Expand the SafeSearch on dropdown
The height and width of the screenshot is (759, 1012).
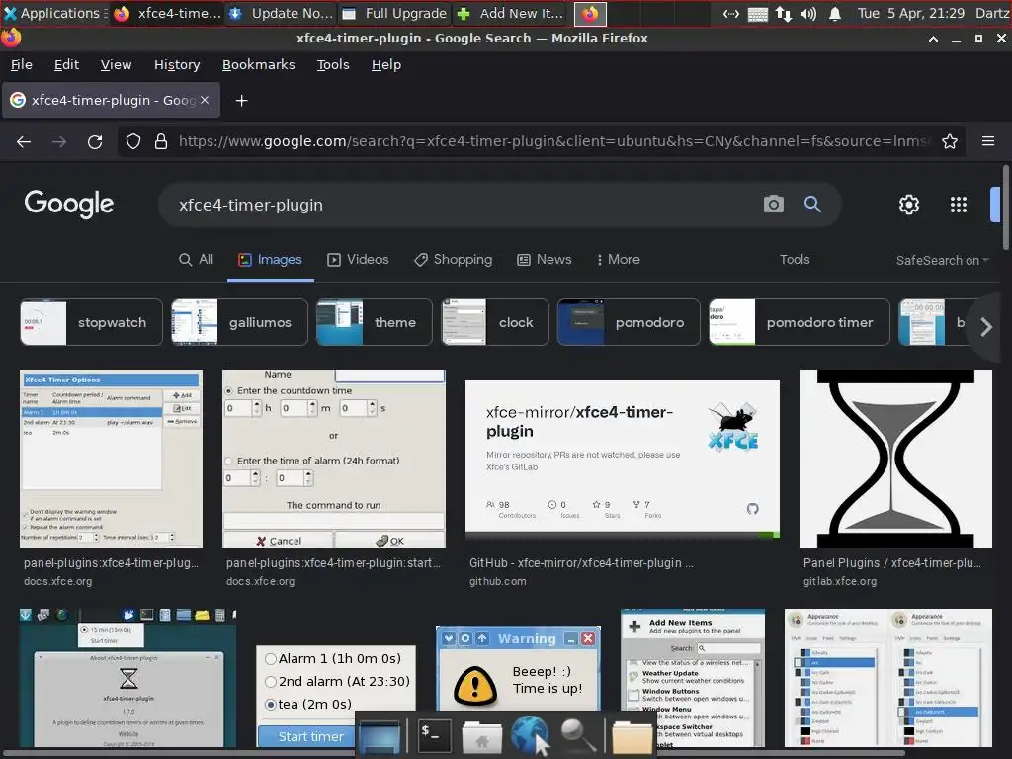click(942, 260)
